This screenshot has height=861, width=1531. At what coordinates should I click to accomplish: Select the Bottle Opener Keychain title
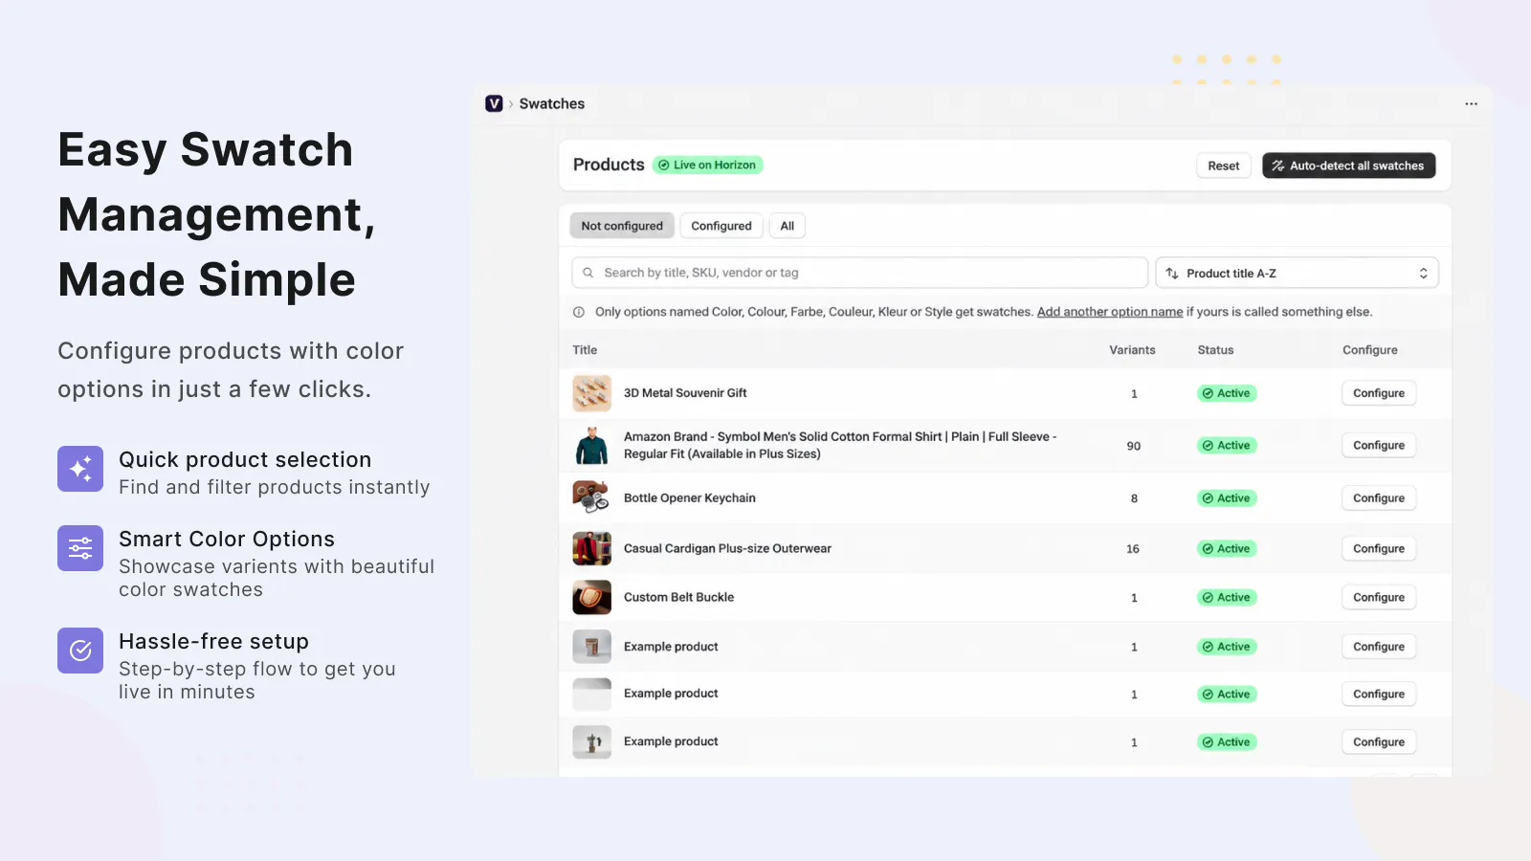(690, 498)
